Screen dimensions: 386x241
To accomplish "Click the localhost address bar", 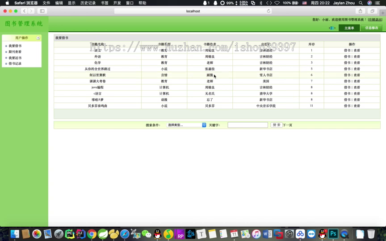I will [193, 11].
